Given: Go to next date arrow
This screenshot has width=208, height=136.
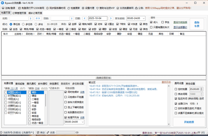Looking at the screenshot, I should (111, 18).
